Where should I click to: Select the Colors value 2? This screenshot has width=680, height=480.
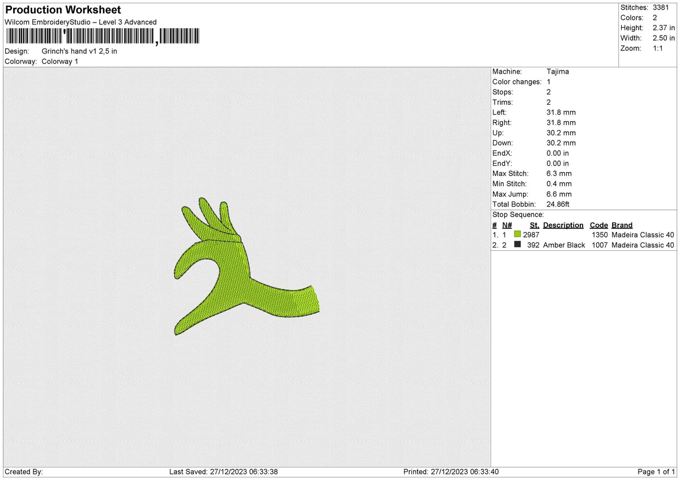655,18
